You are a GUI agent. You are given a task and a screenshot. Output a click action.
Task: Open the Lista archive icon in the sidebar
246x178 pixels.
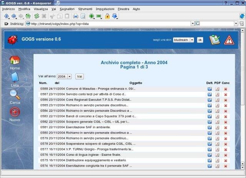point(15,78)
